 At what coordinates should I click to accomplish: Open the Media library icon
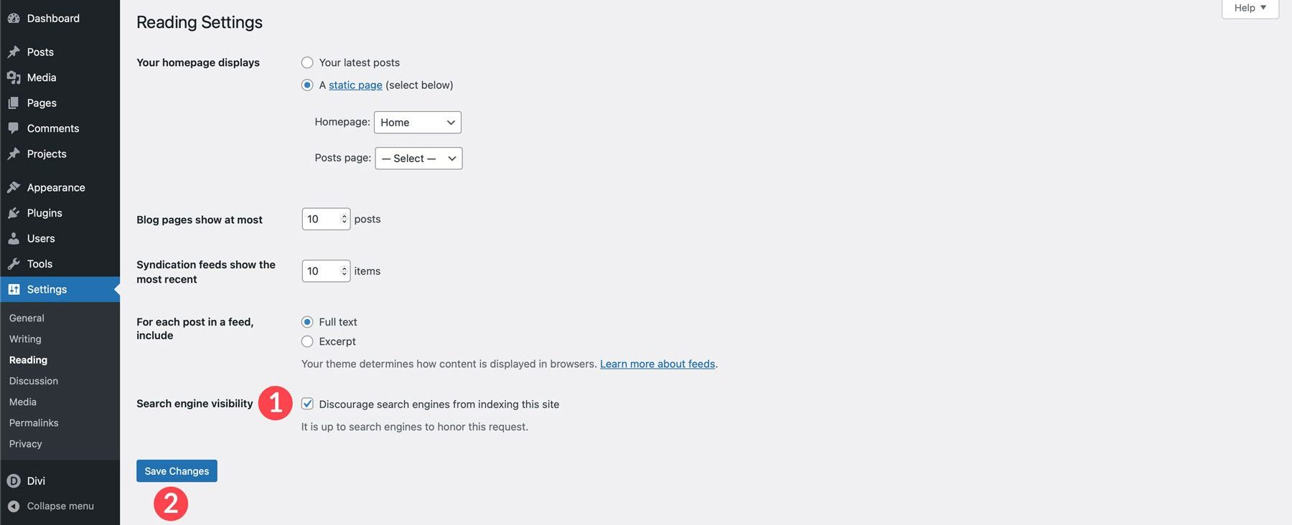(x=14, y=77)
